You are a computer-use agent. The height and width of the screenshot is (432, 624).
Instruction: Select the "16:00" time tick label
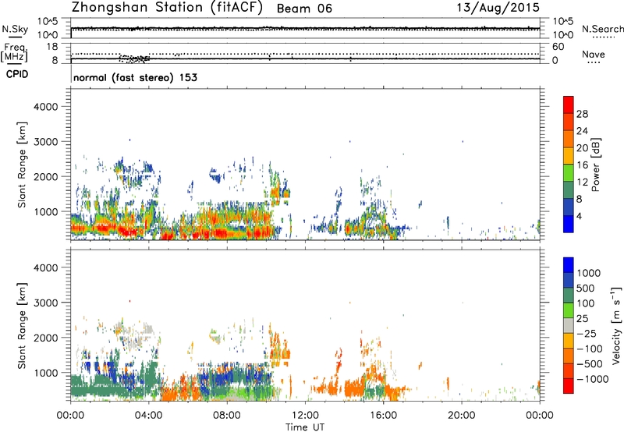(x=383, y=416)
